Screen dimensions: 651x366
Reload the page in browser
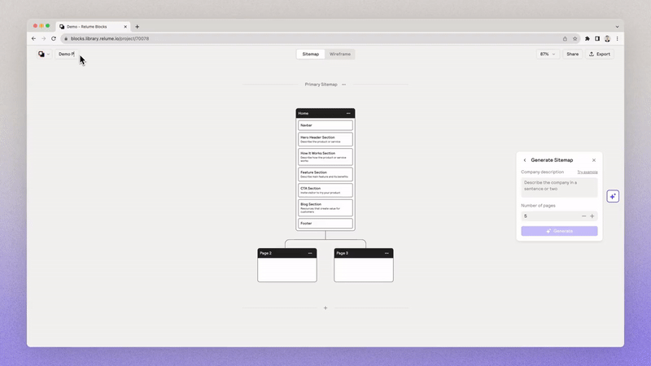pos(54,38)
